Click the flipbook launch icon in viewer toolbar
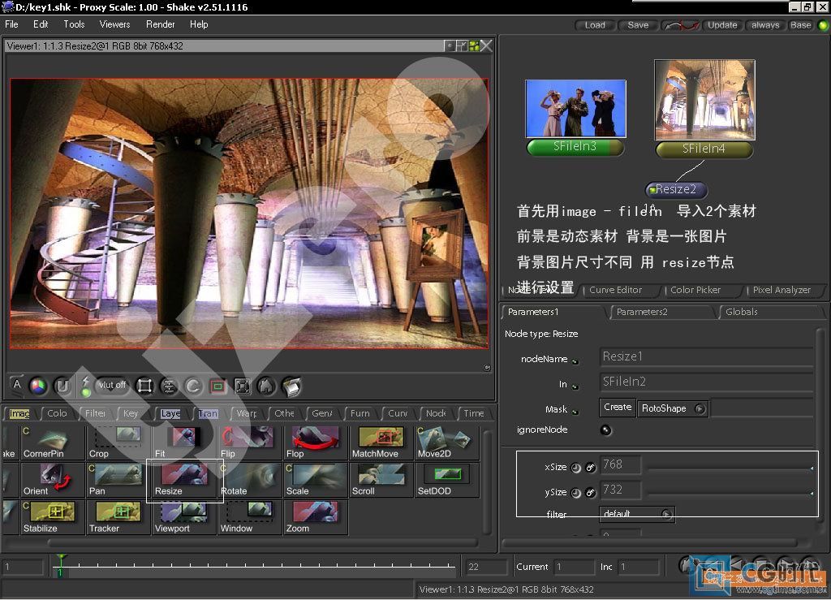This screenshot has width=831, height=600. point(291,386)
